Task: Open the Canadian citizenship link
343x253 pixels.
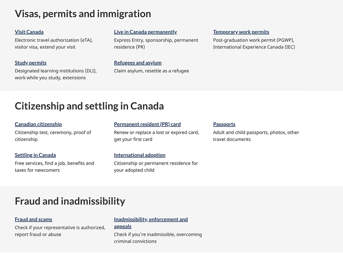Action: click(38, 124)
